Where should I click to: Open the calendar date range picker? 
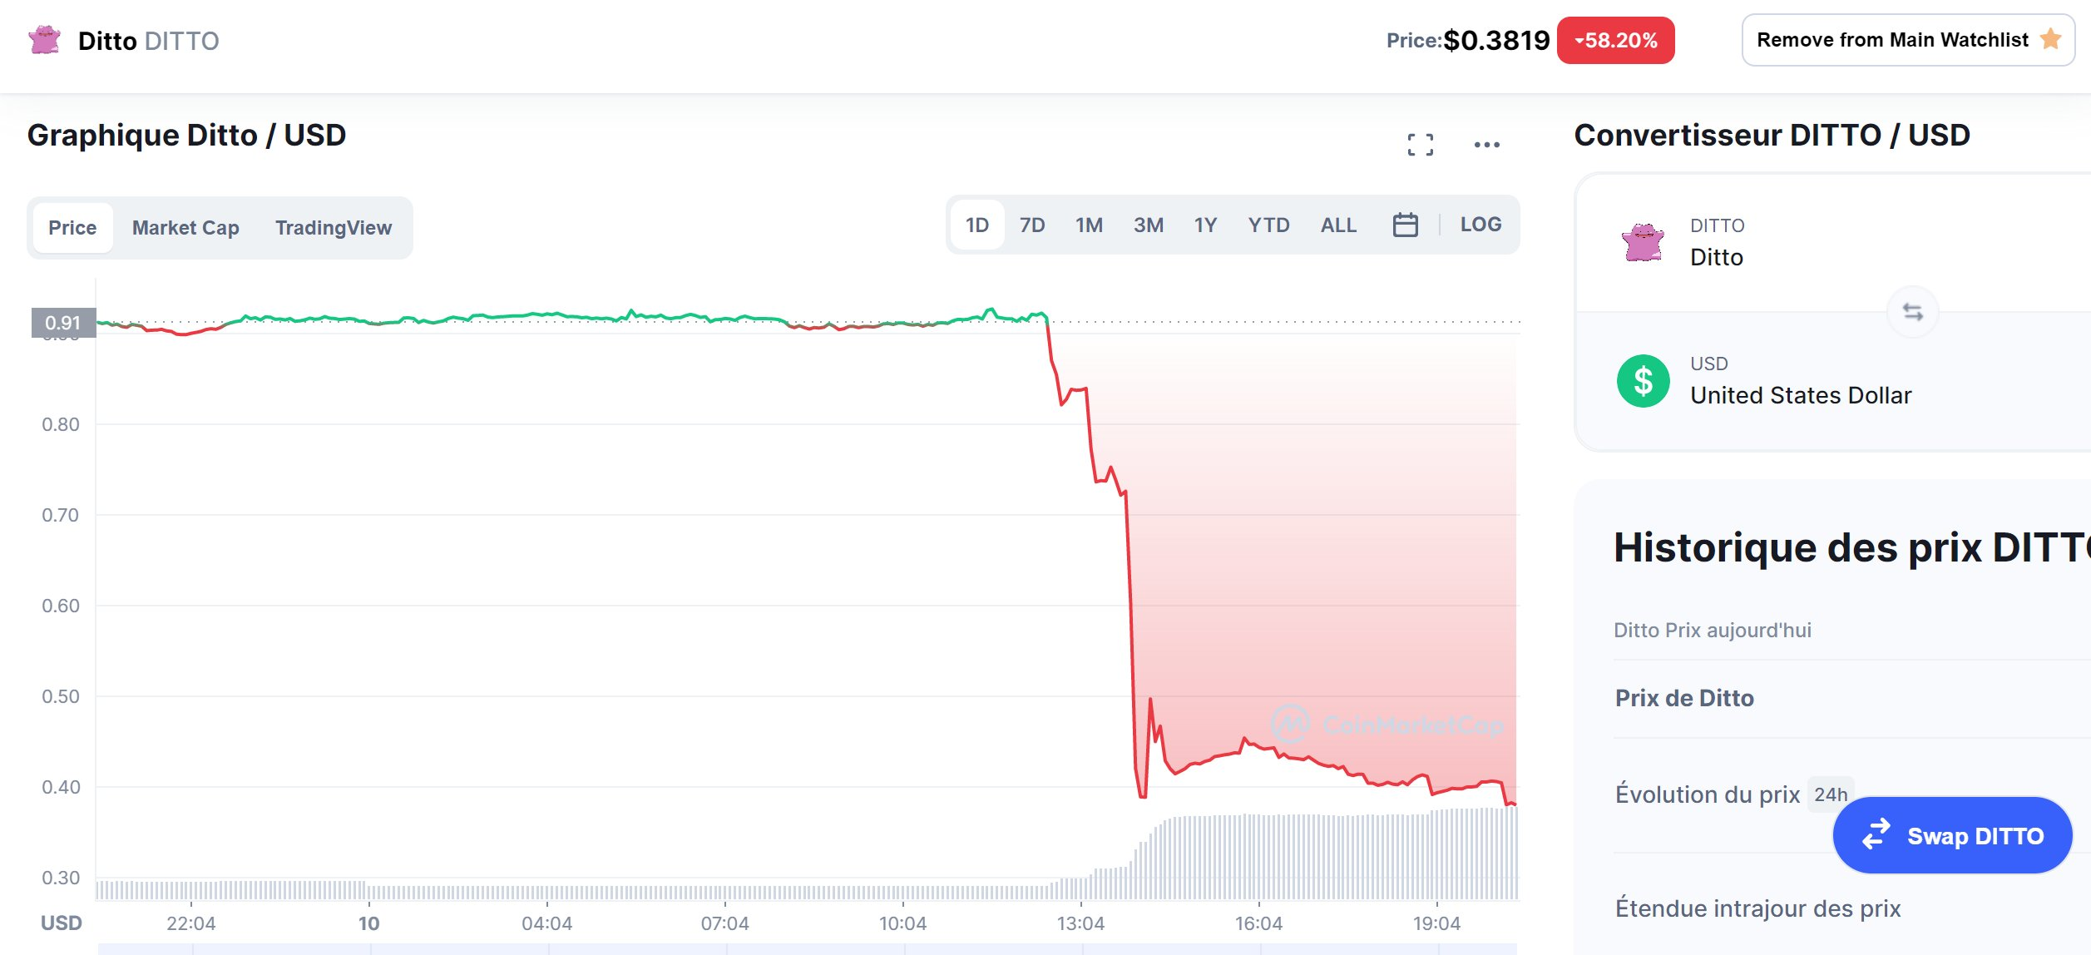(1405, 225)
